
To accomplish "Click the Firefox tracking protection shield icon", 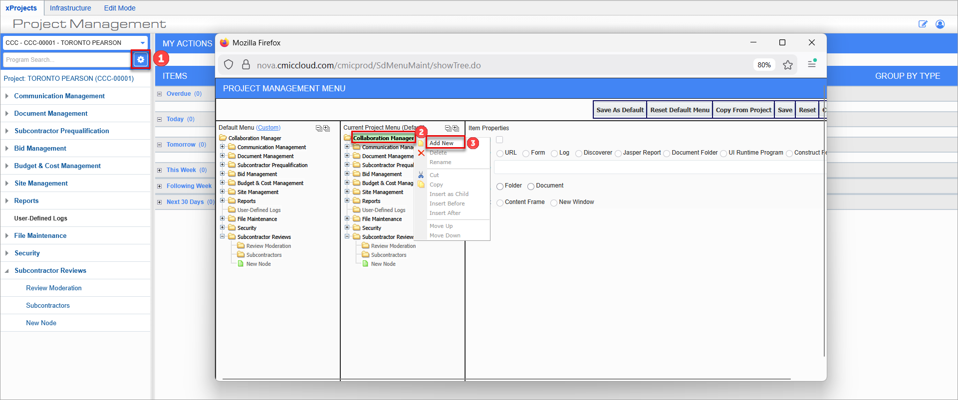I will pyautogui.click(x=229, y=65).
